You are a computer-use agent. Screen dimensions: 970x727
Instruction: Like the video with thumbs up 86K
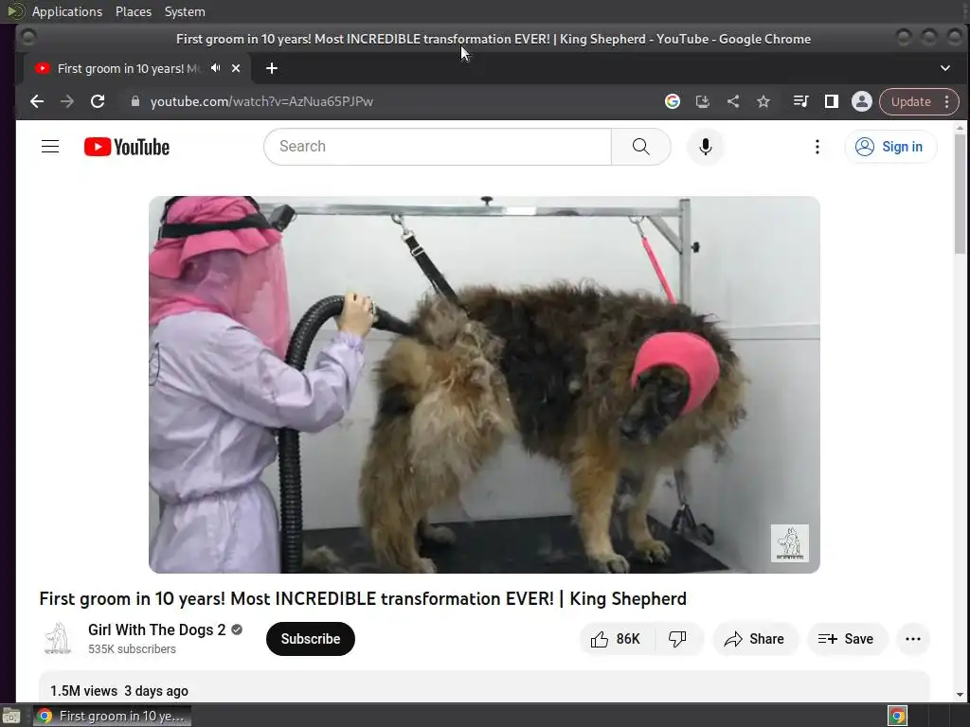[x=616, y=639]
